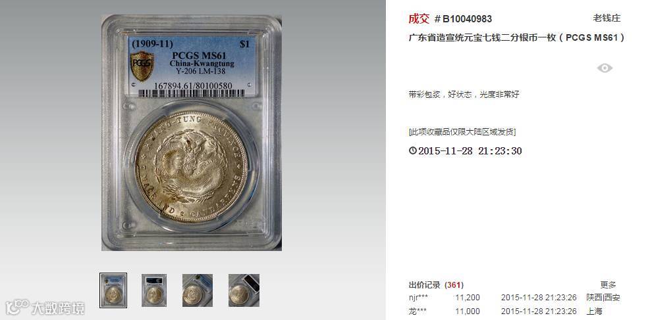650x320 pixels.
Task: Click the shipping region notice text
Action: (x=462, y=132)
